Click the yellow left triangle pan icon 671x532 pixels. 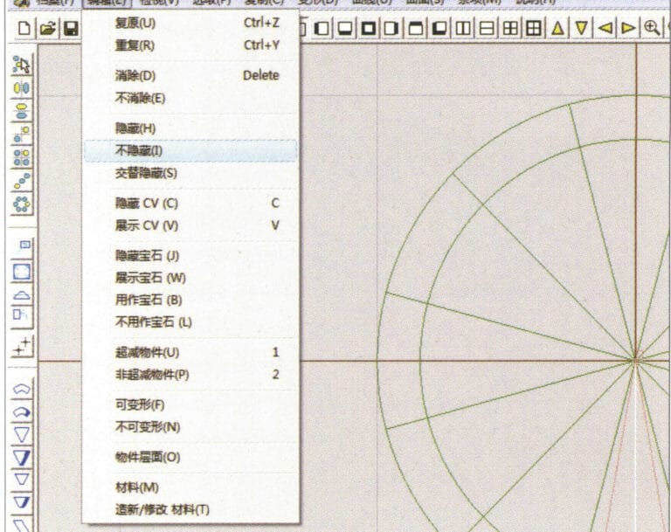pyautogui.click(x=605, y=28)
